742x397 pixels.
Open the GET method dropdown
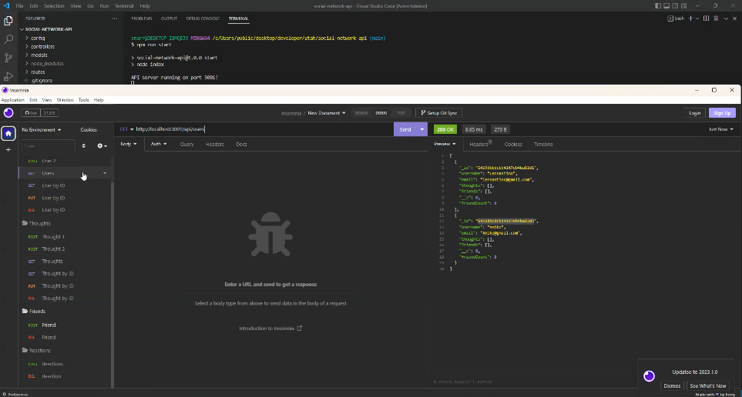coord(126,129)
